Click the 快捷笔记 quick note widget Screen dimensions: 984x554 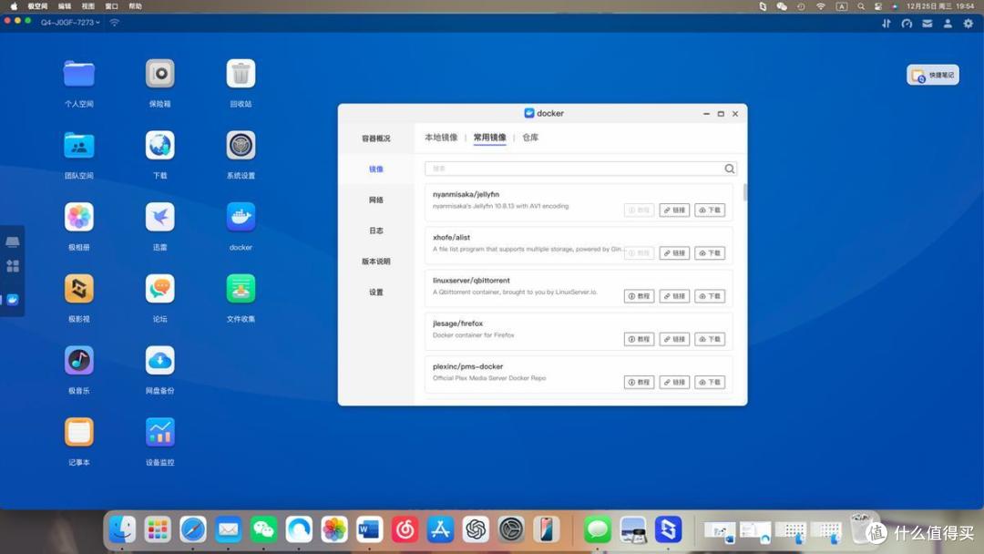point(933,76)
